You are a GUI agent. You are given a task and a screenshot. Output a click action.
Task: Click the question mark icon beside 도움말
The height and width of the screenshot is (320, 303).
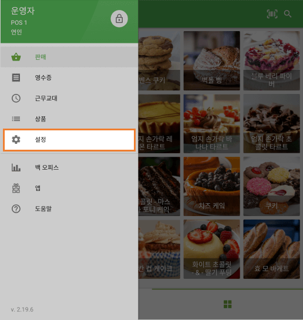[x=16, y=209]
